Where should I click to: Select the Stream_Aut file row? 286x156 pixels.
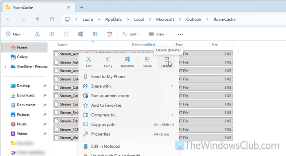[x=143, y=62]
